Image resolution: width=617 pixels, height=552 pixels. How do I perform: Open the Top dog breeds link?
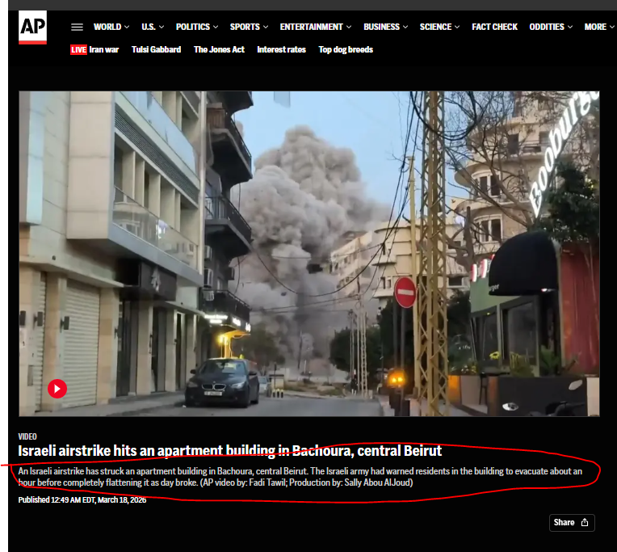[x=346, y=49]
